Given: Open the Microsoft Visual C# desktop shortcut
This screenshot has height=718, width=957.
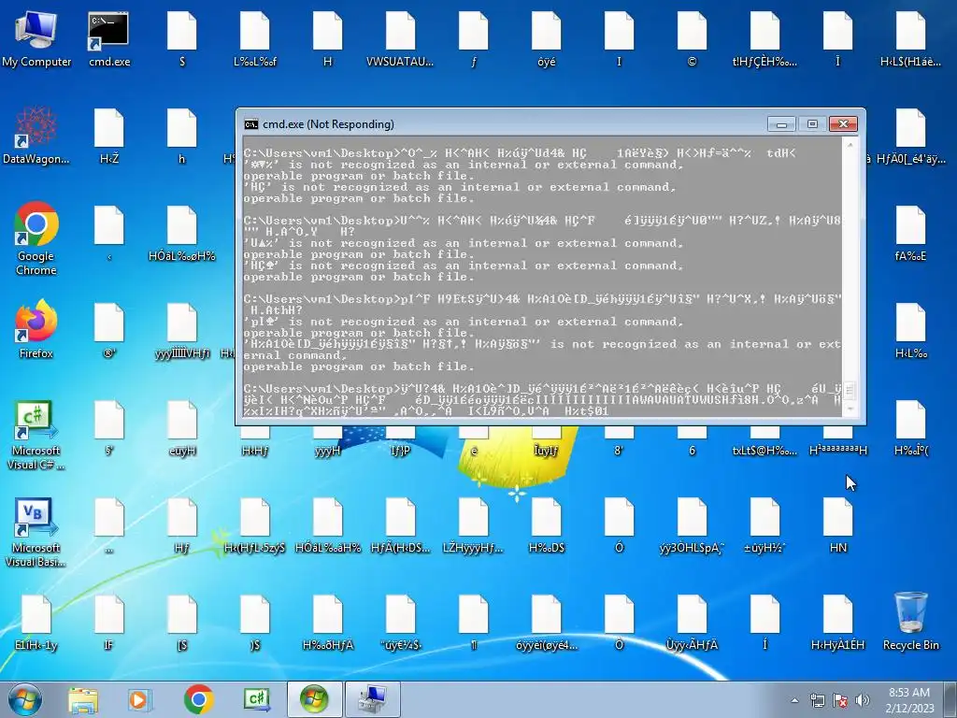Looking at the screenshot, I should tap(36, 435).
